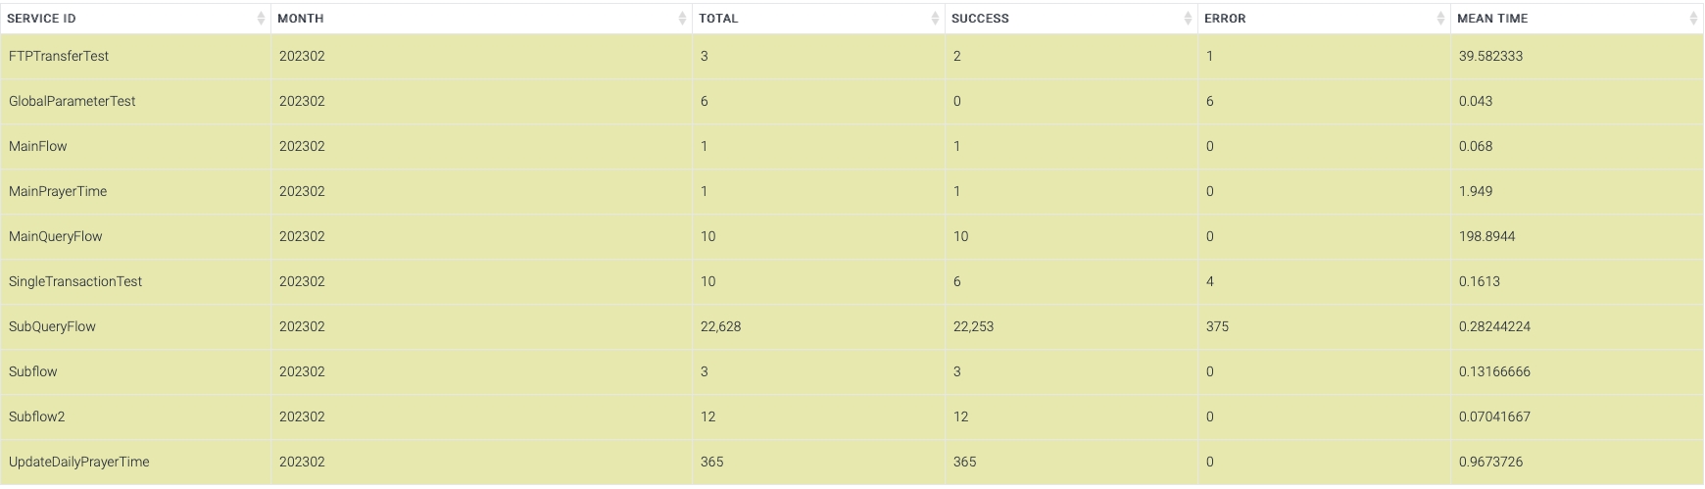Click SubQueryFlow total value 22,628

click(x=720, y=327)
